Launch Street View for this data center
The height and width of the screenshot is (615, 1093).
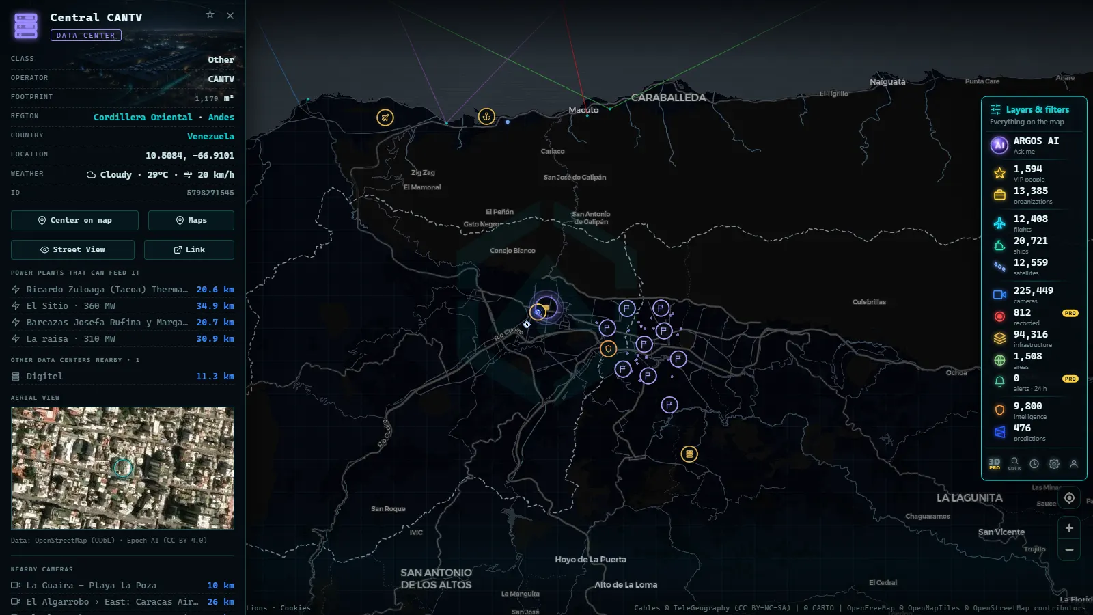(x=72, y=249)
